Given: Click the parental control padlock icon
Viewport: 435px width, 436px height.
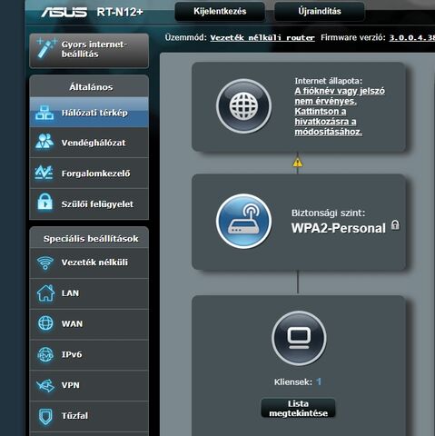Looking at the screenshot, I should tap(44, 202).
